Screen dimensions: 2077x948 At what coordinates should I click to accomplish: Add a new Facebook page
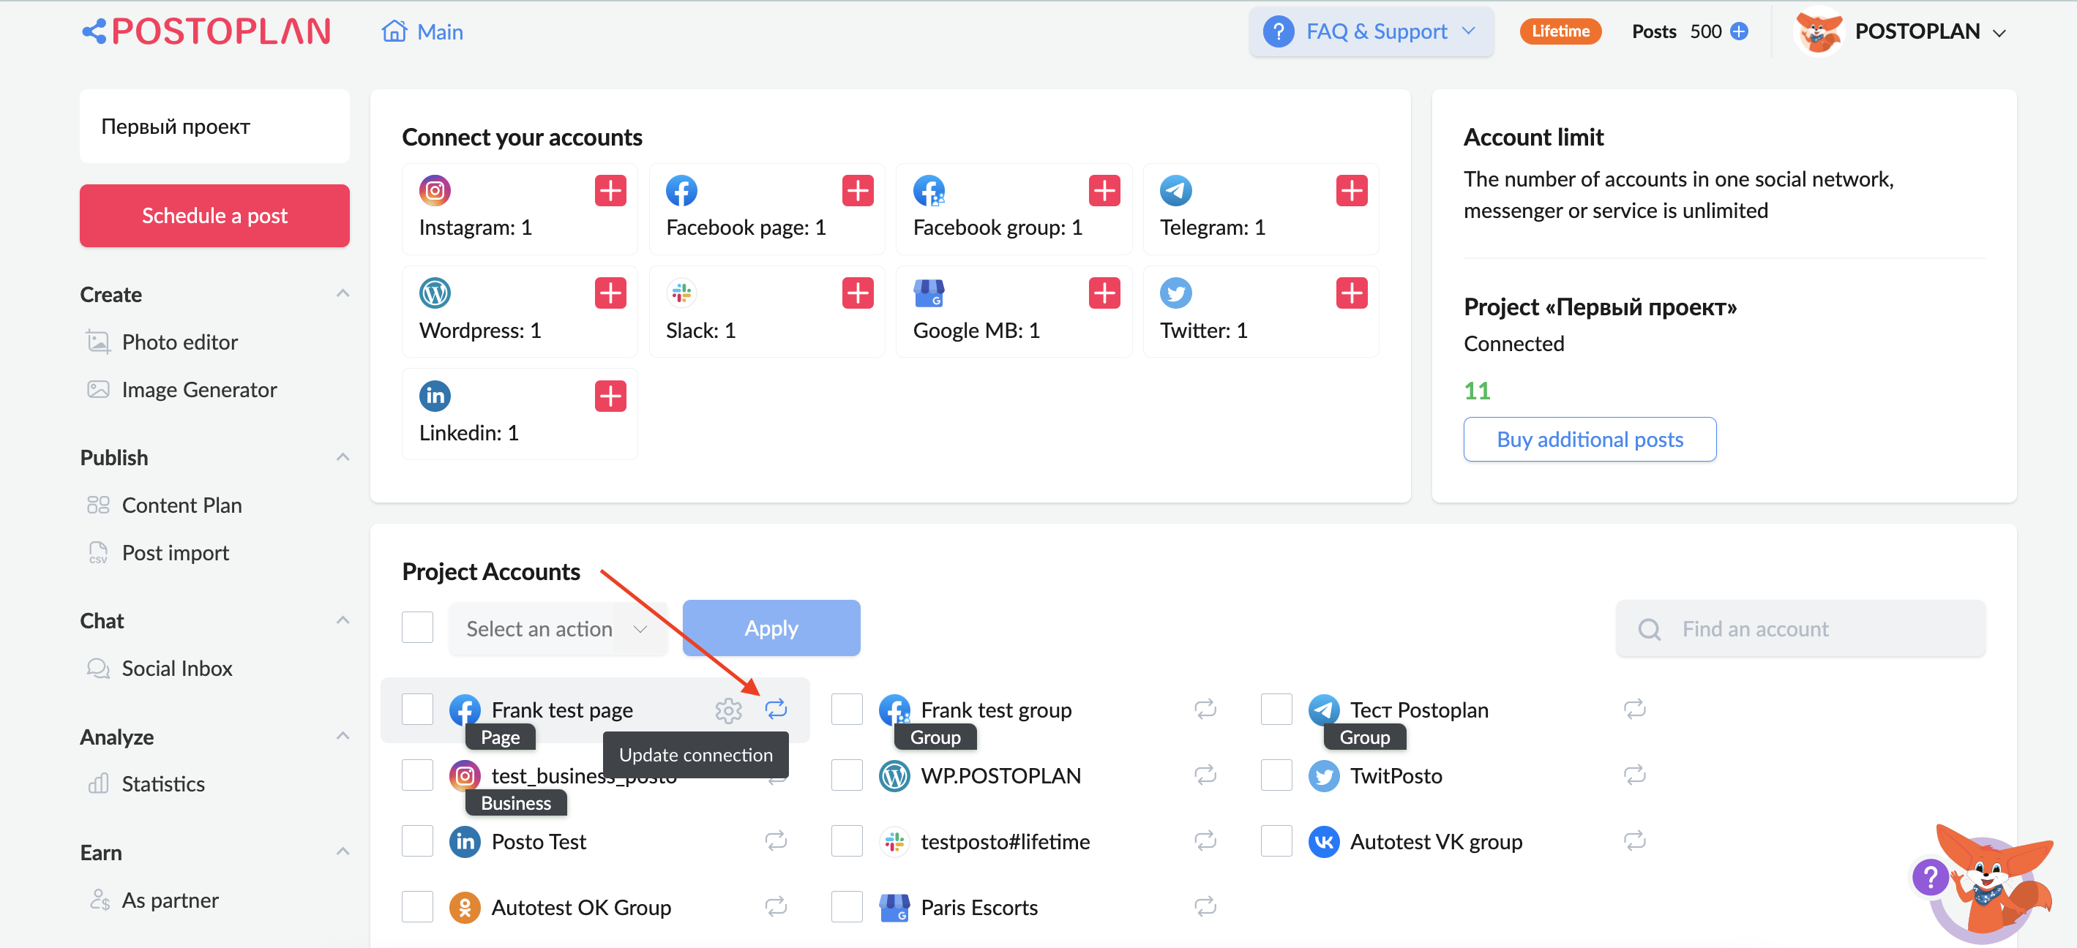point(857,191)
